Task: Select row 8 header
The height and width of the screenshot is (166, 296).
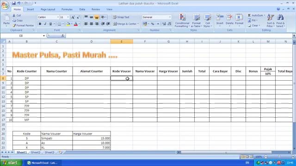Action: tap(3, 78)
